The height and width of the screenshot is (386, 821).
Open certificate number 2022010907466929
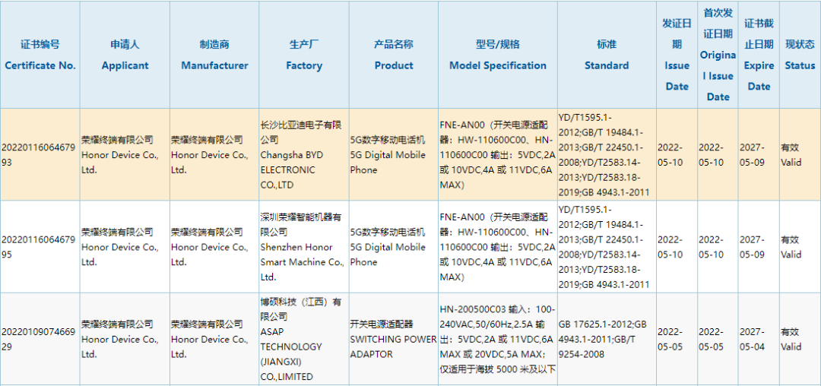(39, 339)
